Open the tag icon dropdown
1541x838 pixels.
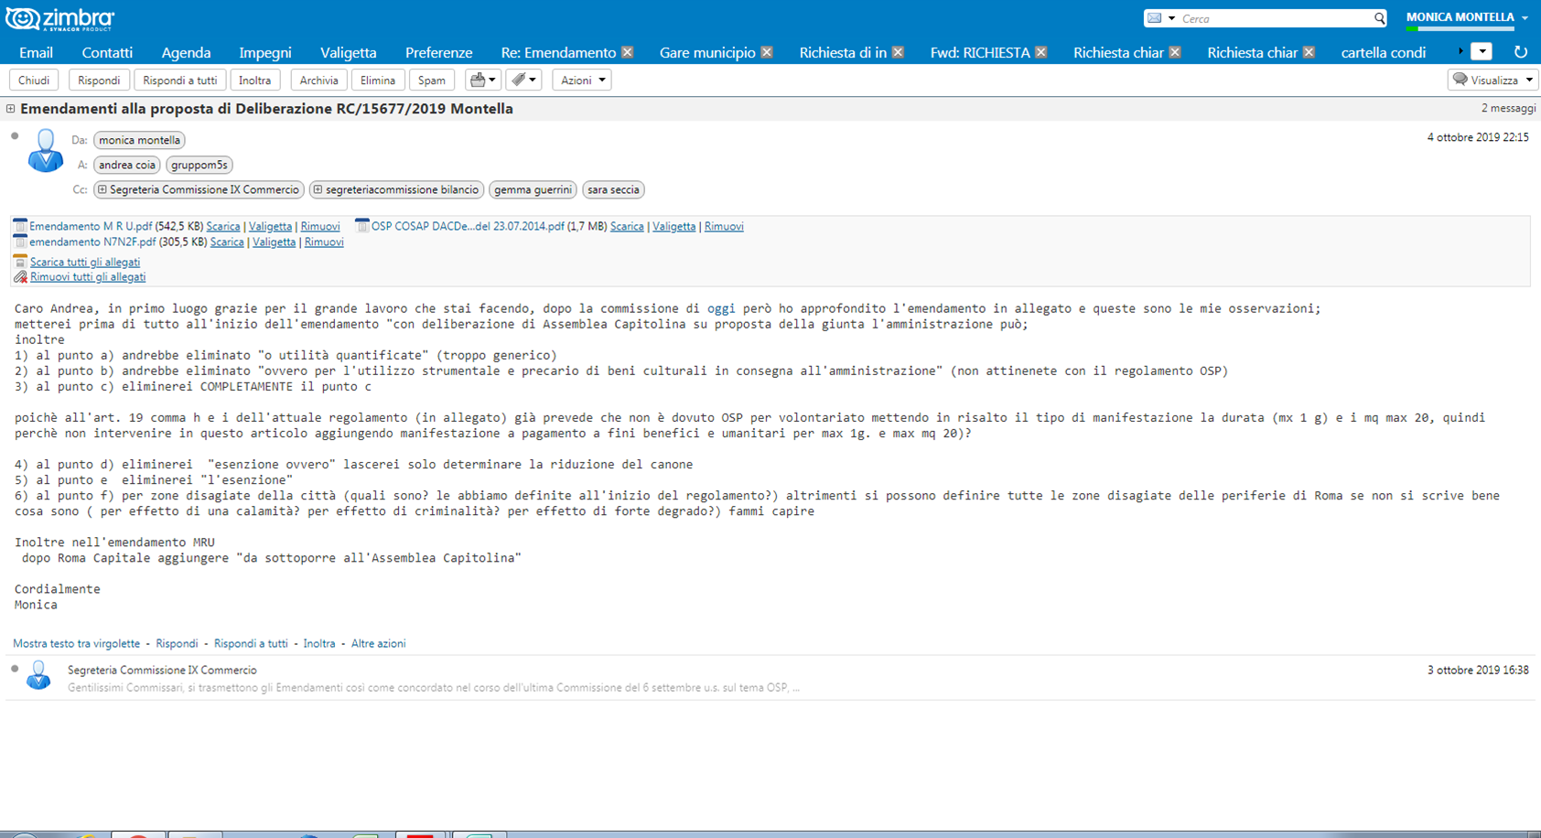point(523,81)
